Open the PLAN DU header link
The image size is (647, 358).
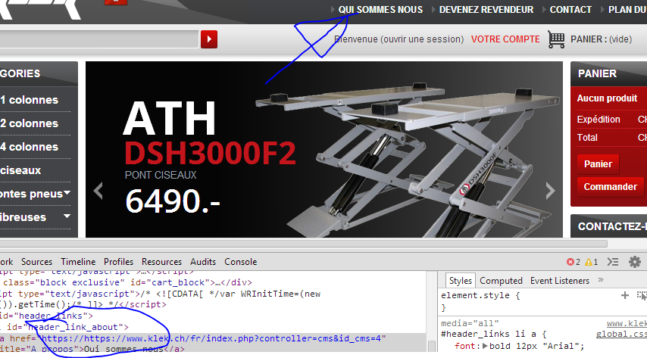click(627, 10)
